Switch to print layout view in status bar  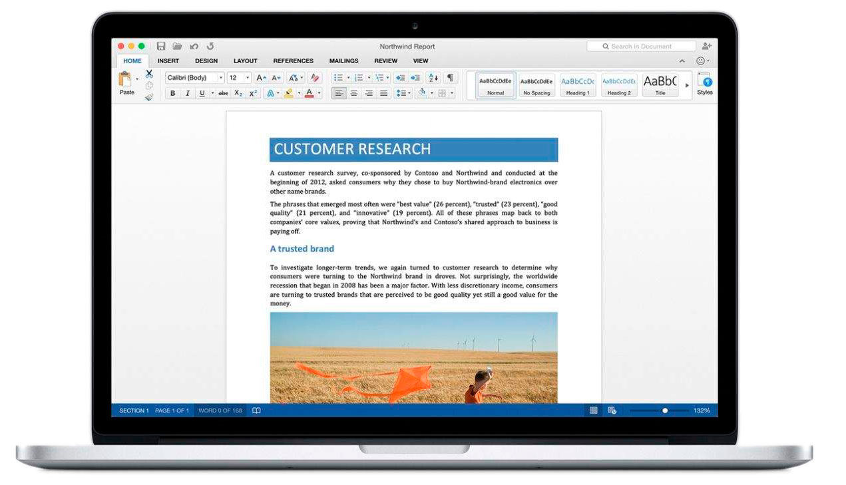tap(594, 410)
